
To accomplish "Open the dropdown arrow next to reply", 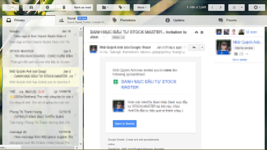I will point(202,47).
